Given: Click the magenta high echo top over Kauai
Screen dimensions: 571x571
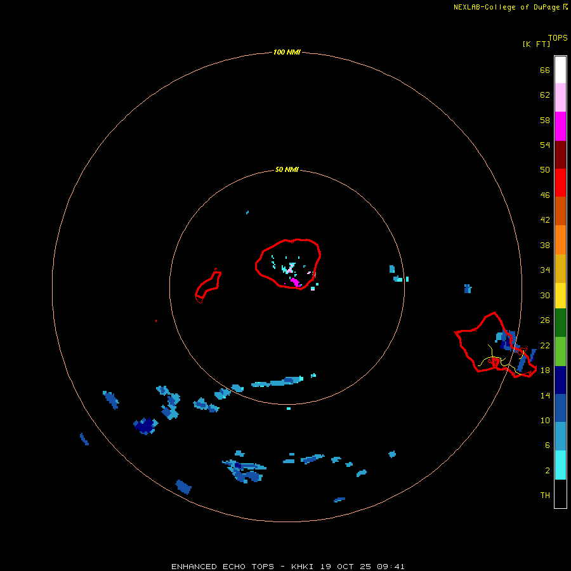Looking at the screenshot, I should click(295, 282).
